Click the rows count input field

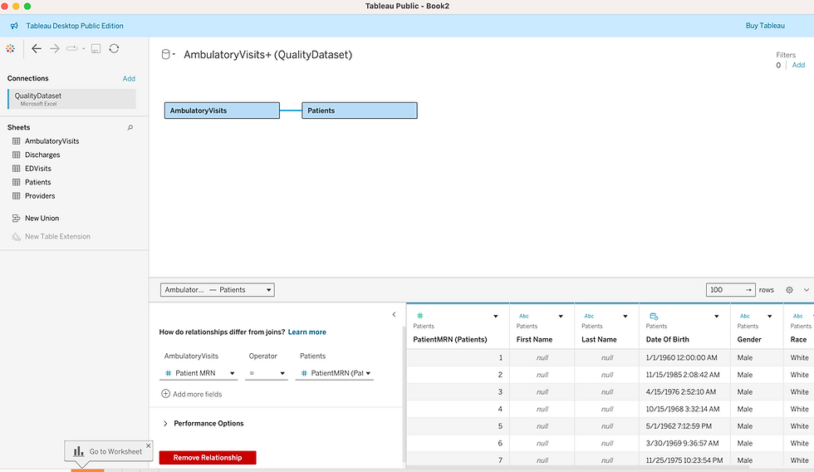[x=730, y=290]
